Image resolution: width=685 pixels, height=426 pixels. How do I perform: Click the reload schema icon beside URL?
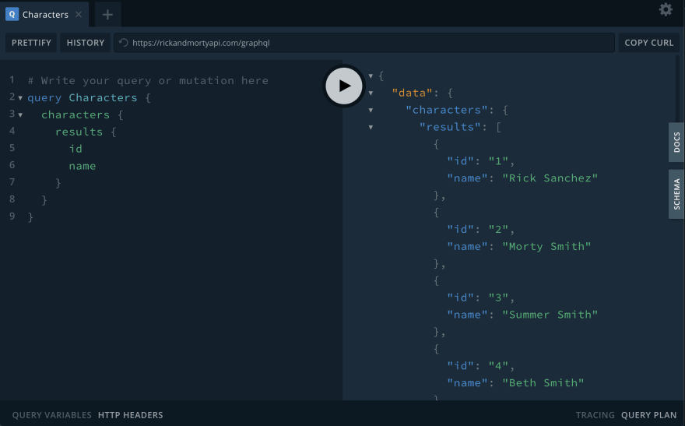coord(124,43)
